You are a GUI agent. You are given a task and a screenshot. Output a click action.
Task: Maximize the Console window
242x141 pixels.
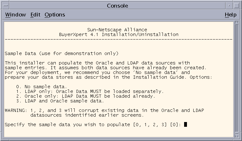[x=236, y=5]
